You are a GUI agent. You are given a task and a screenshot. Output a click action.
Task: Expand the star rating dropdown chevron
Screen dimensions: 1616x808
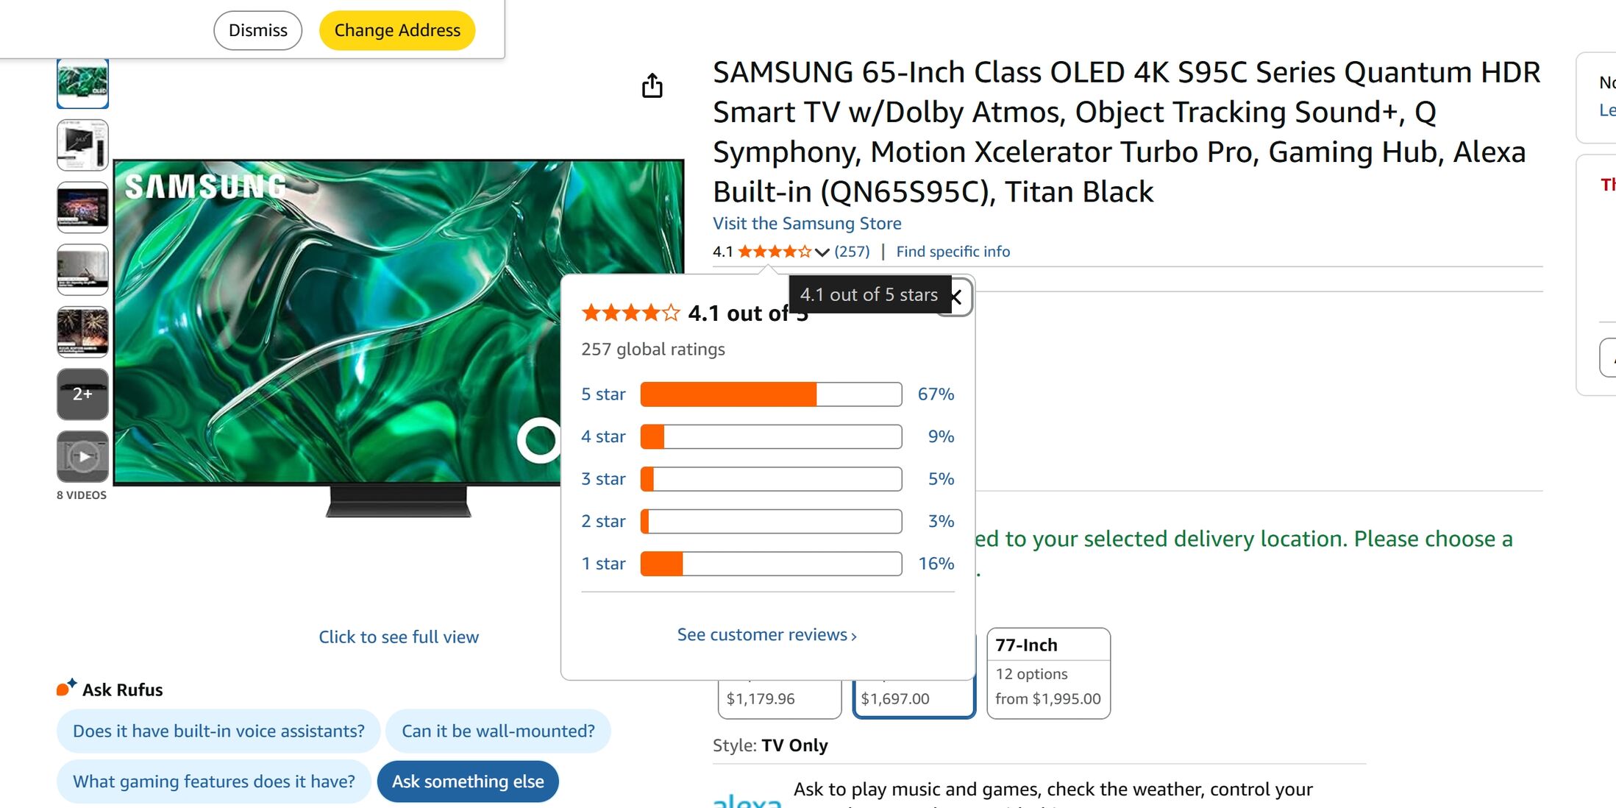pos(822,252)
